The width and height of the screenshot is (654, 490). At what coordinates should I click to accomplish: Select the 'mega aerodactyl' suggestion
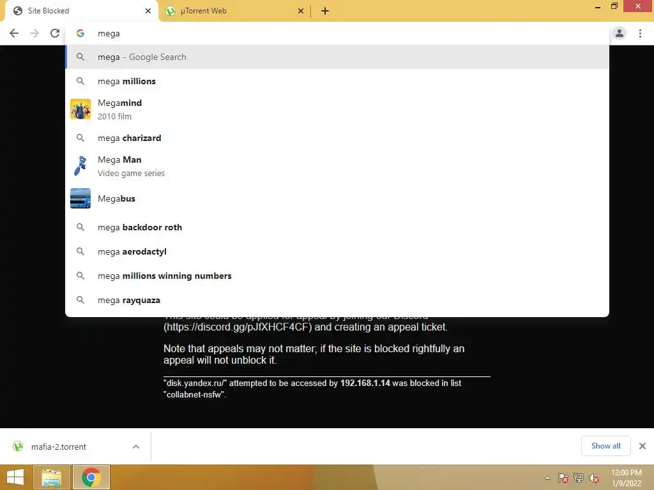337,251
